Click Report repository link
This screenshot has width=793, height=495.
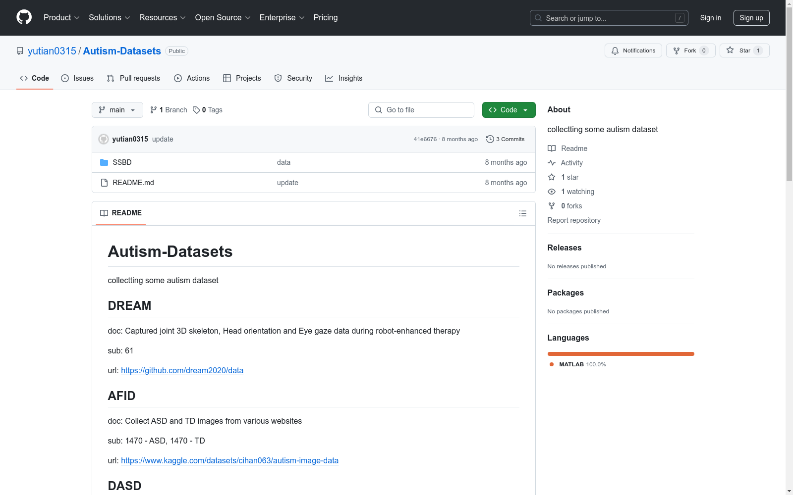pos(574,220)
